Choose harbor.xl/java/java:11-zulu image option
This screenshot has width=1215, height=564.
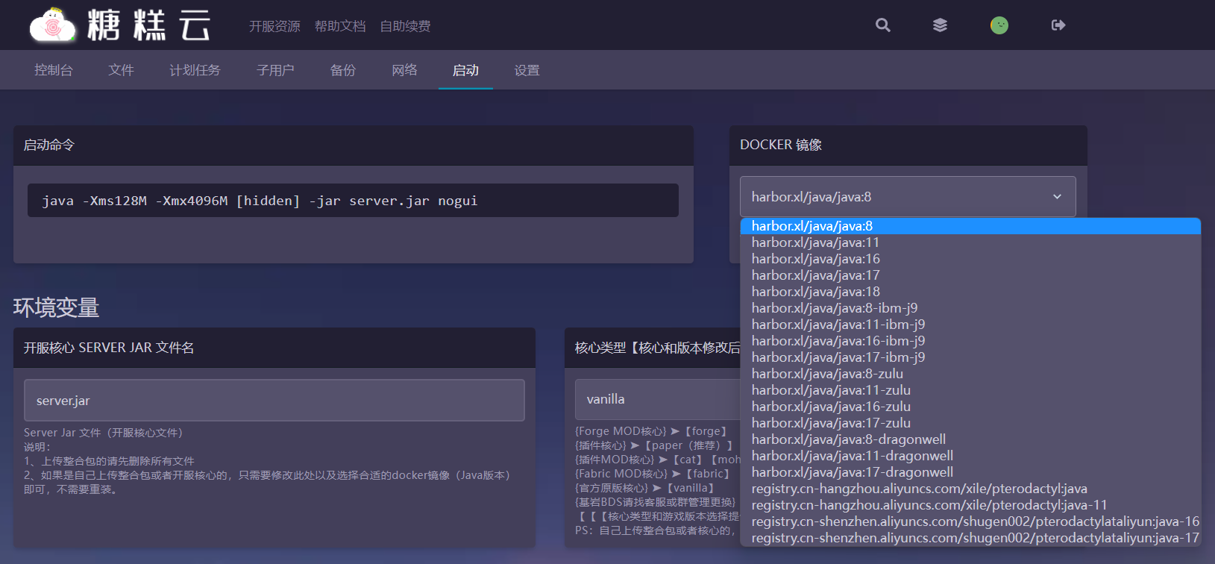point(831,390)
